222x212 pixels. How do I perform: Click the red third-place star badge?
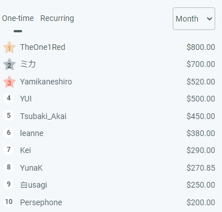(x=9, y=82)
